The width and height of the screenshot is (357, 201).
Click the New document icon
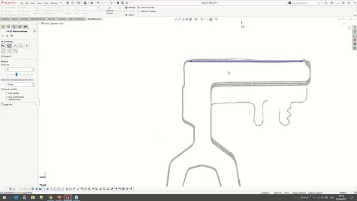coord(72,3)
